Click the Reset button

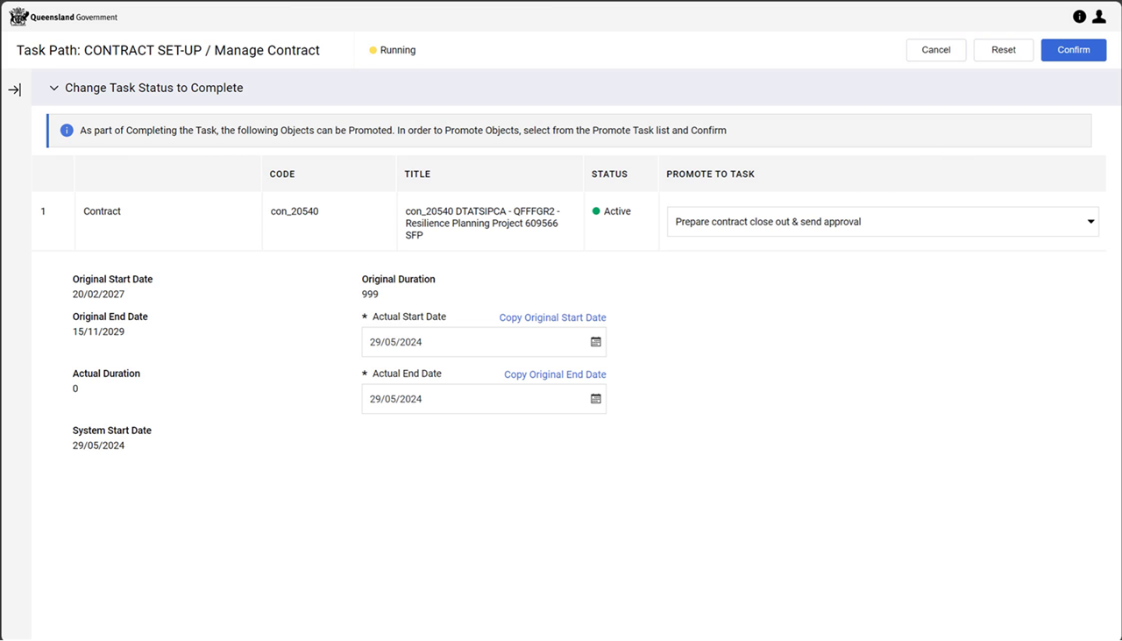click(1004, 50)
